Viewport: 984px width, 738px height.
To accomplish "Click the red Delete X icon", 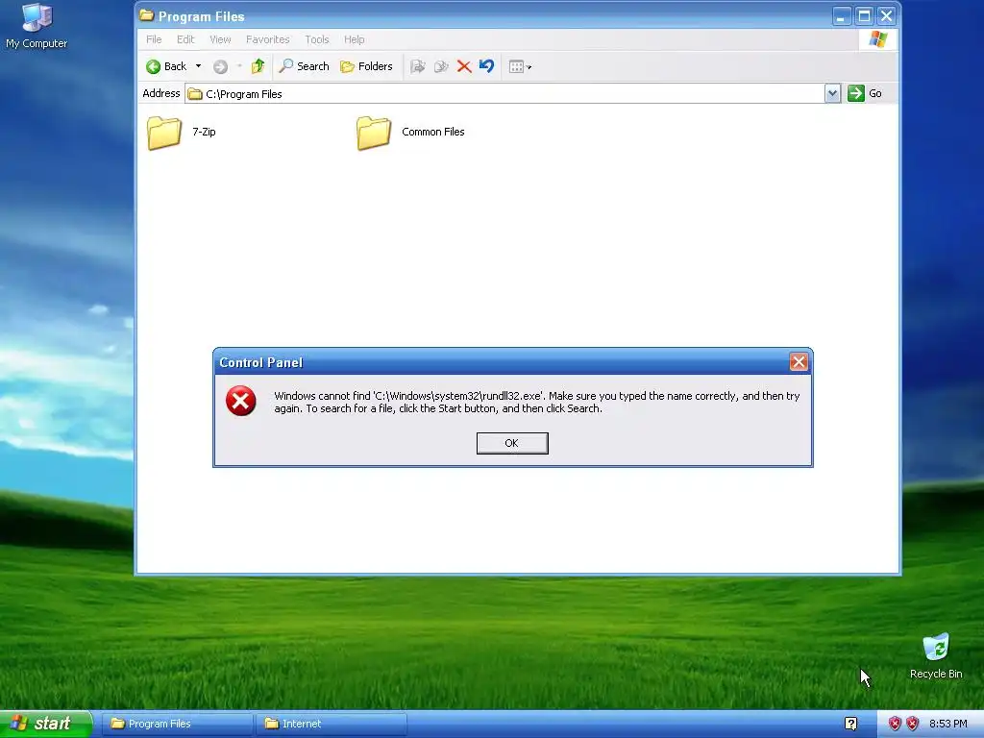I will click(464, 66).
